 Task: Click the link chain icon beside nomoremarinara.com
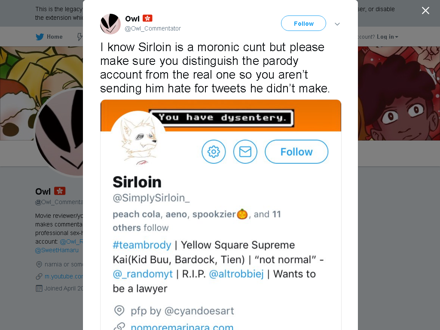(119, 327)
